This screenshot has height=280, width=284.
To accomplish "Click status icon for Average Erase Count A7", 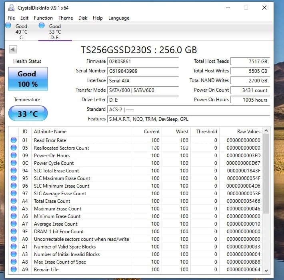I will (x=14, y=224).
